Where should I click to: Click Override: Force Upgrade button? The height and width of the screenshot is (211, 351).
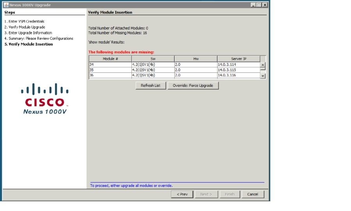click(x=193, y=85)
